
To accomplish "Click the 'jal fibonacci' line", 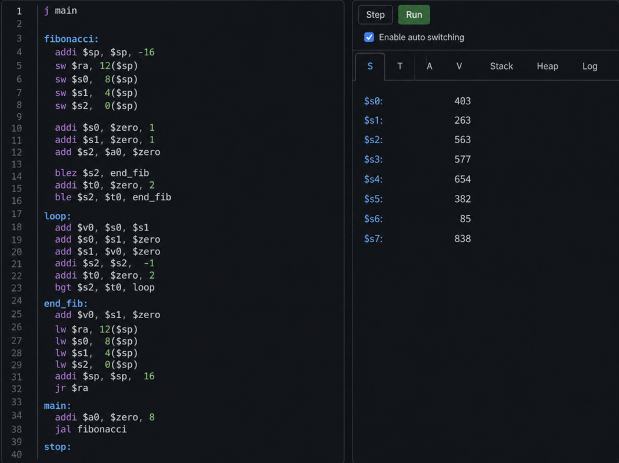I will tap(91, 429).
